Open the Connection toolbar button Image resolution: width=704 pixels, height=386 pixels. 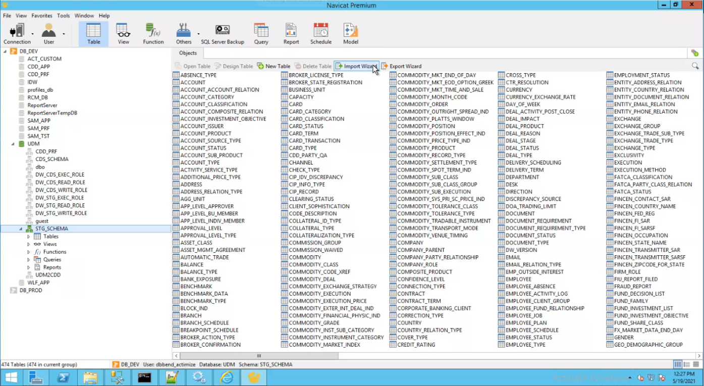pyautogui.click(x=17, y=34)
